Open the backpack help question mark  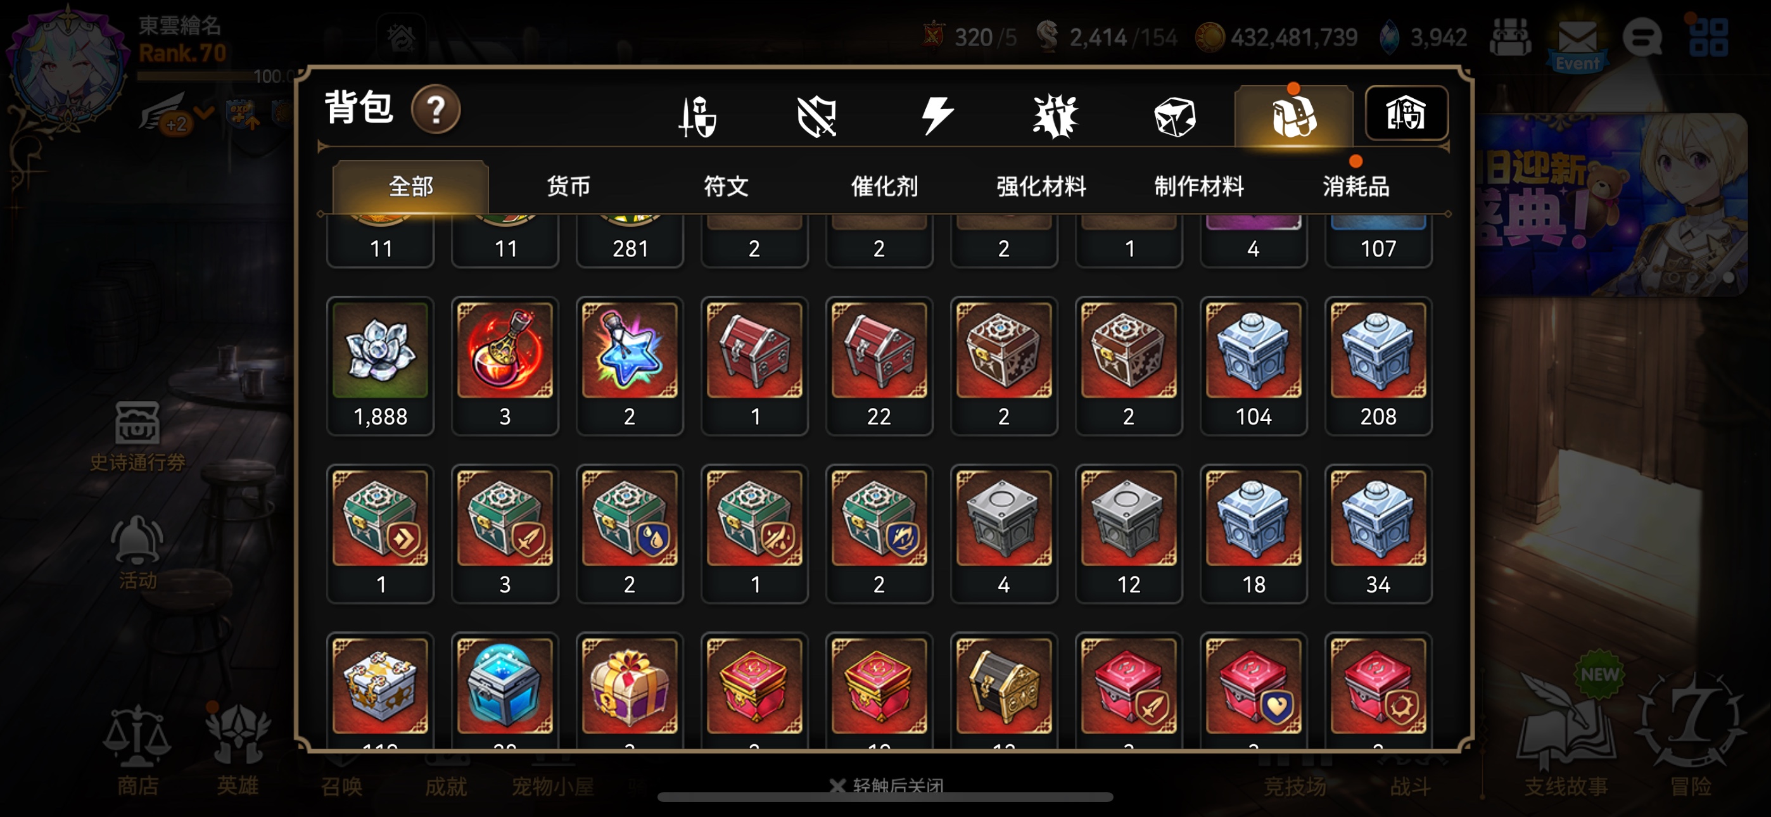436,110
